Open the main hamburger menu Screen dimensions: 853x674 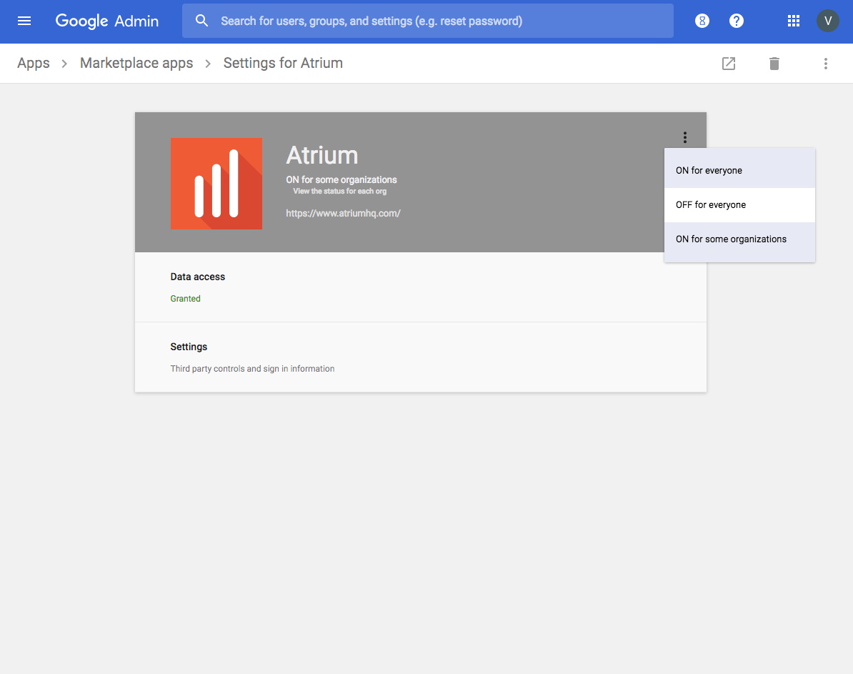[24, 21]
